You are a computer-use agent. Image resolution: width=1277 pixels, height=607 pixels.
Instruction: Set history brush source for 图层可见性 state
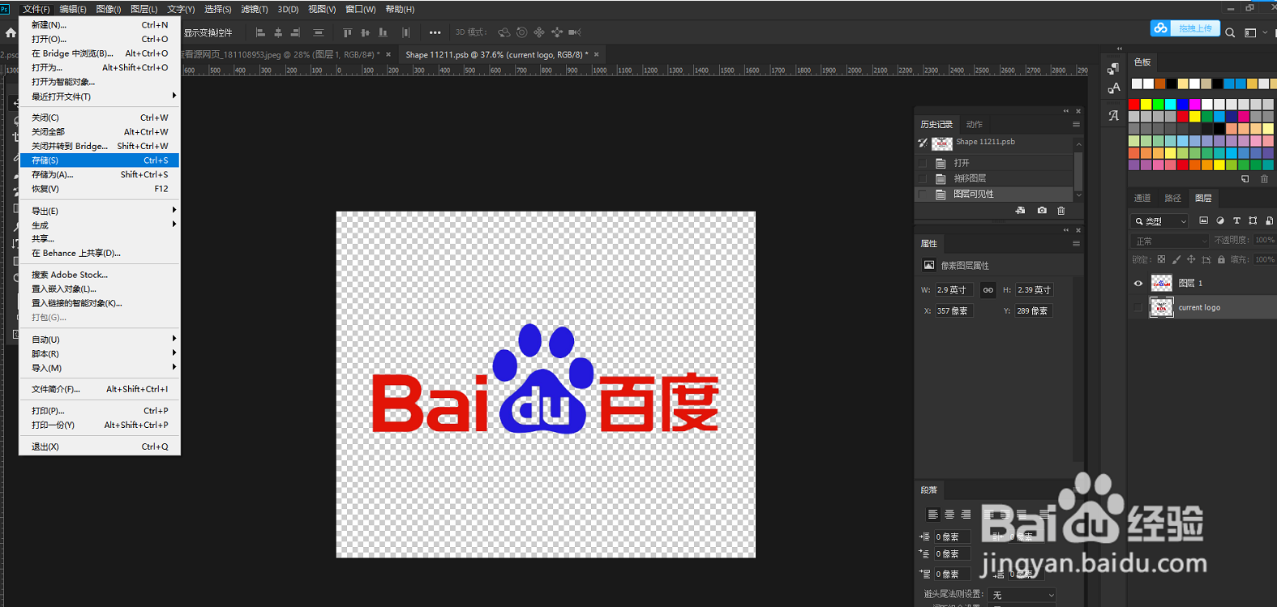point(923,194)
